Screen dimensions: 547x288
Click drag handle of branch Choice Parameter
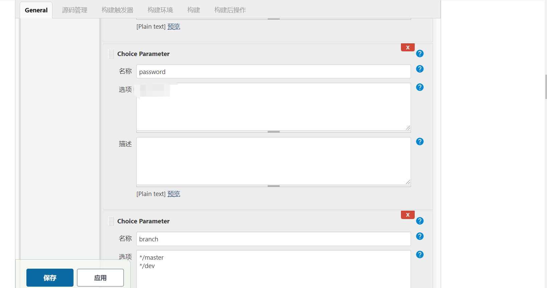[111, 221]
